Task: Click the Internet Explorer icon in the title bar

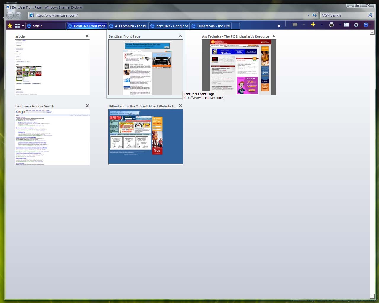Action: [8, 7]
